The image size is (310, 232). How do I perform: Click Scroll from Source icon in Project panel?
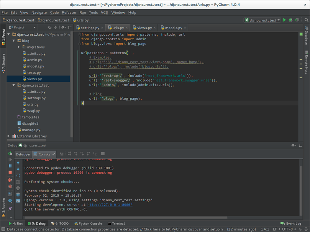point(50,27)
